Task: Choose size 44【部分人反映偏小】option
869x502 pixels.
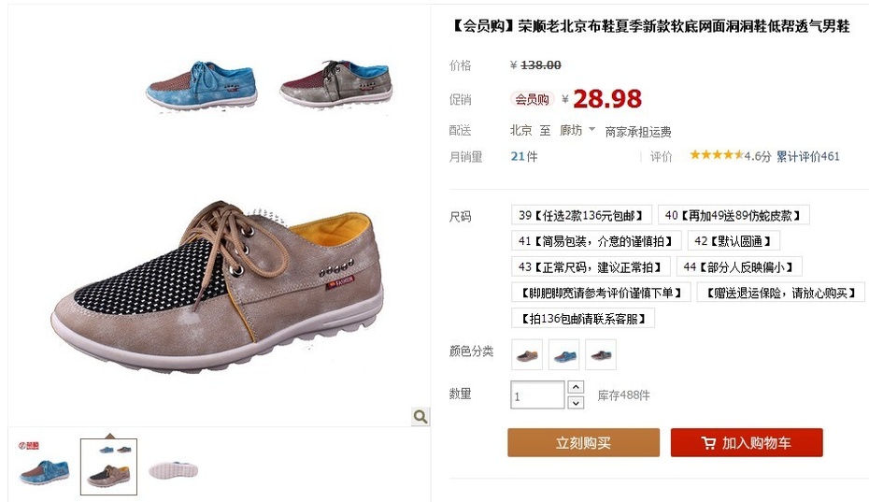Action: click(x=739, y=266)
